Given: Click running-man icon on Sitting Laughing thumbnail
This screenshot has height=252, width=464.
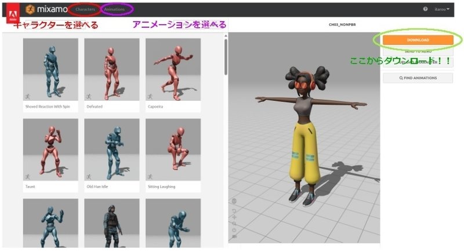Looking at the screenshot, I should [150, 177].
